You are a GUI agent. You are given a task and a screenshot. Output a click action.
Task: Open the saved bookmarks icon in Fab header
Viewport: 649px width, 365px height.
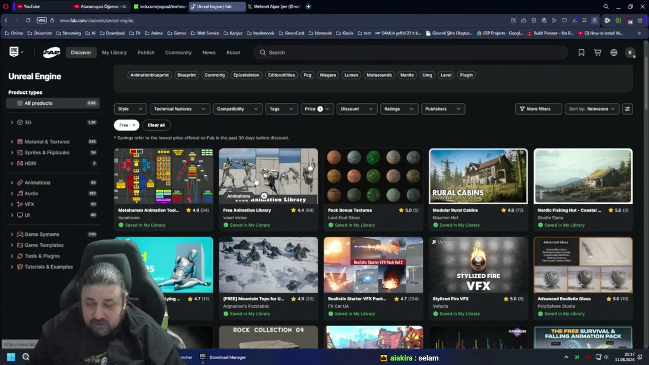click(582, 52)
